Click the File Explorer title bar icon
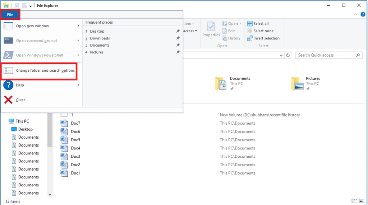This screenshot has width=368, height=205. tap(6, 5)
